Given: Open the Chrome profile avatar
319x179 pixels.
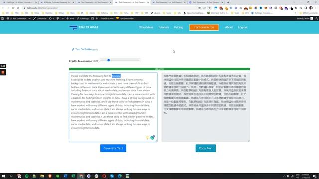Looking at the screenshot, I should 311,8.
